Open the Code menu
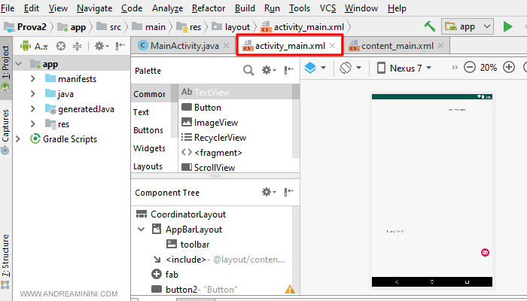527x301 pixels. coord(132,8)
